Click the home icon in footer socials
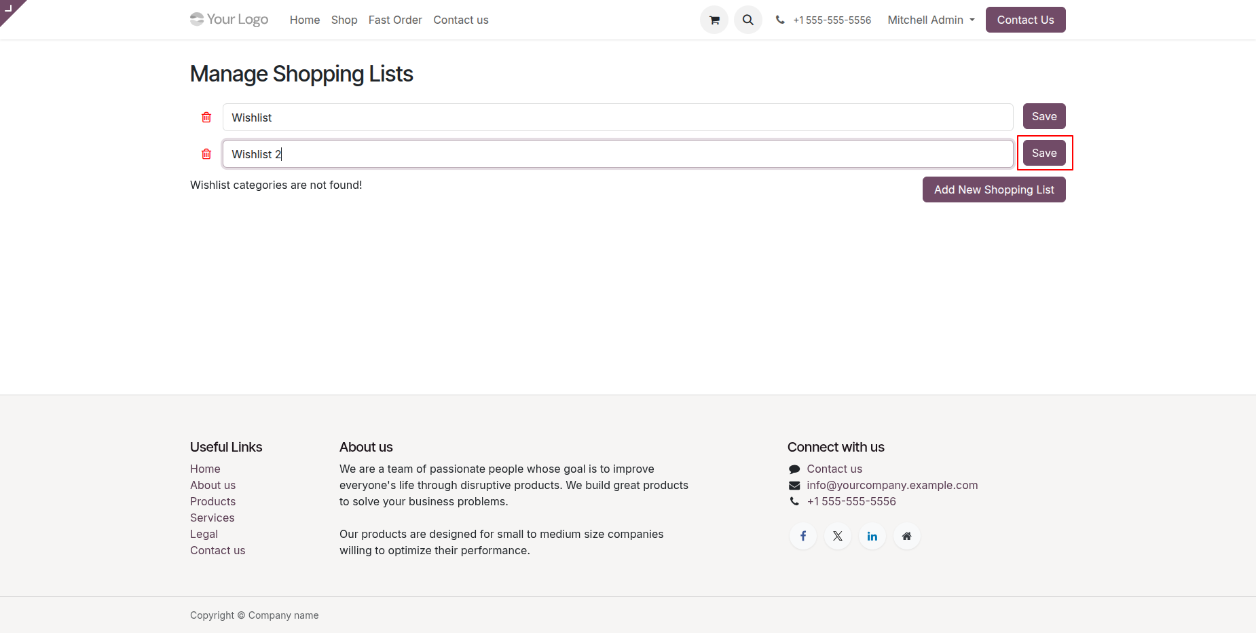The height and width of the screenshot is (633, 1256). (907, 536)
